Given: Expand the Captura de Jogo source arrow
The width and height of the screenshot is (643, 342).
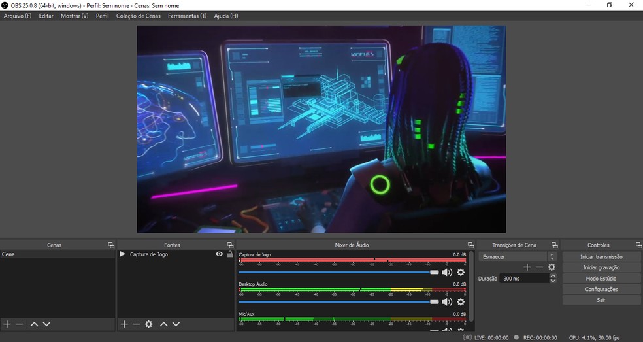Looking at the screenshot, I should (x=122, y=254).
